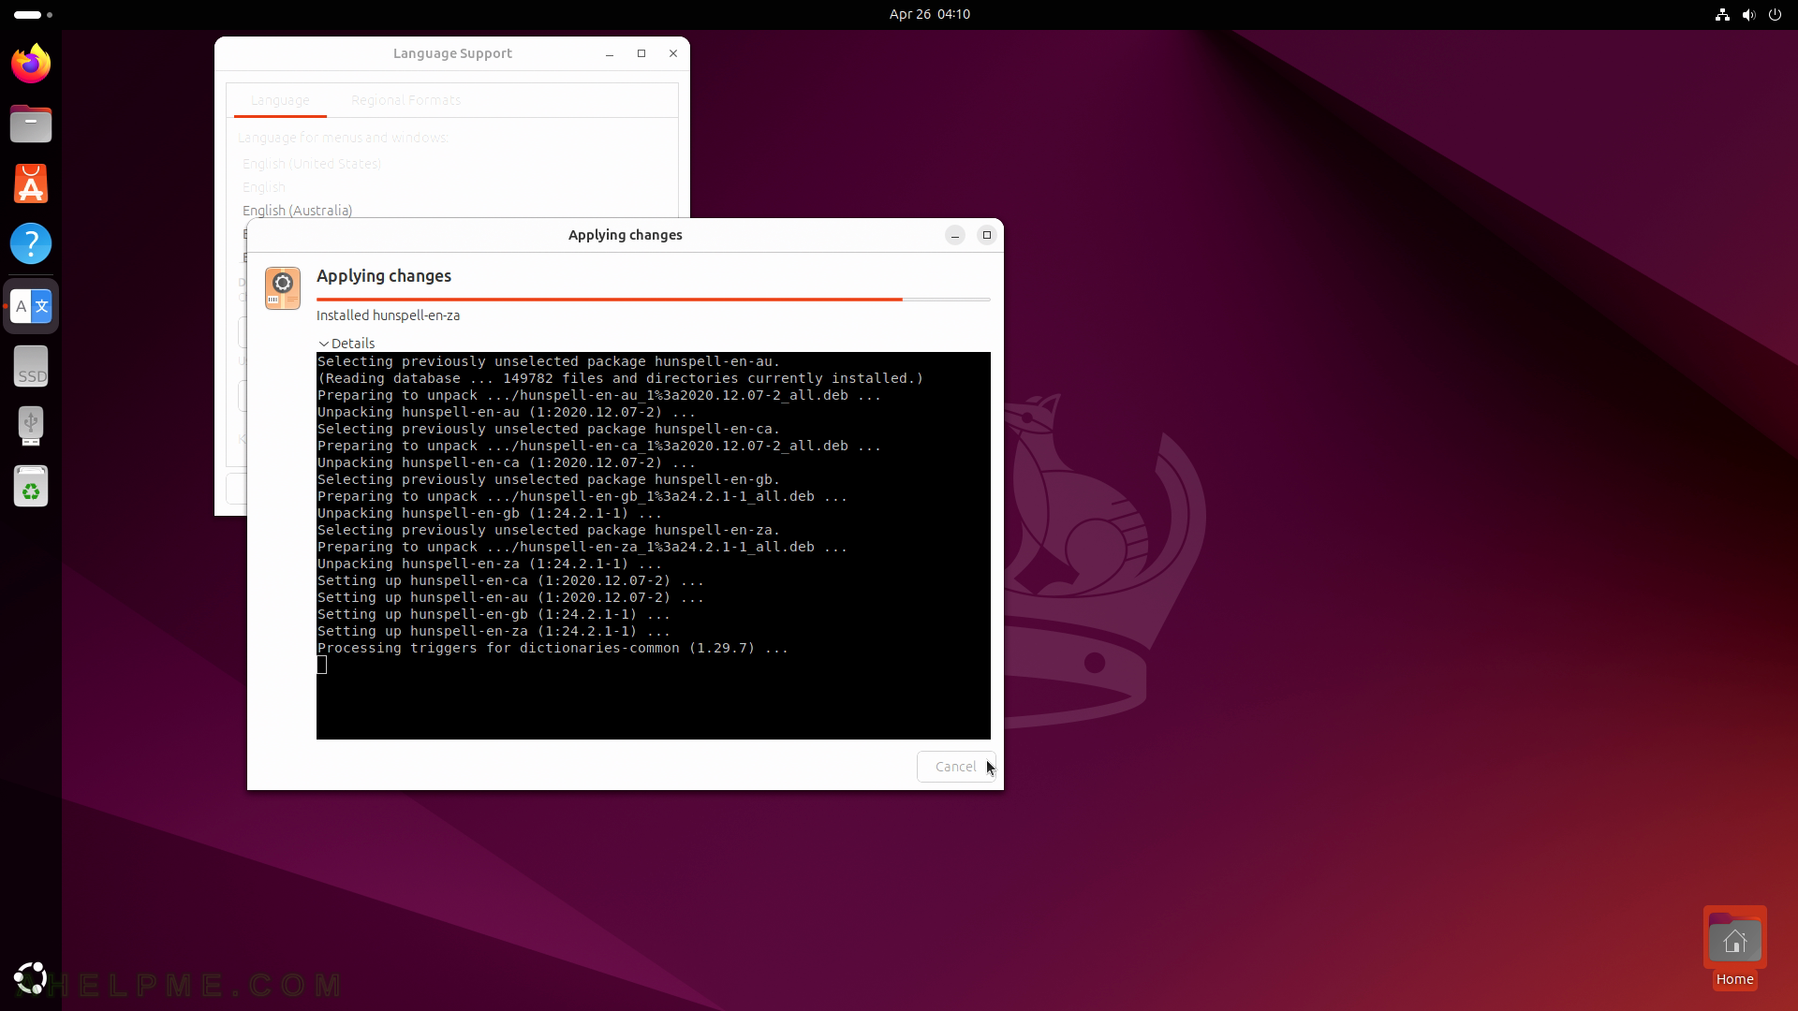Viewport: 1798px width, 1011px height.
Task: Click the Applying changes package icon
Action: pyautogui.click(x=282, y=288)
